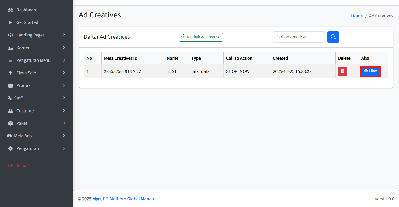This screenshot has height=207, width=399.
Task: Click the Flash Sale lightning bolt icon
Action: 11,73
